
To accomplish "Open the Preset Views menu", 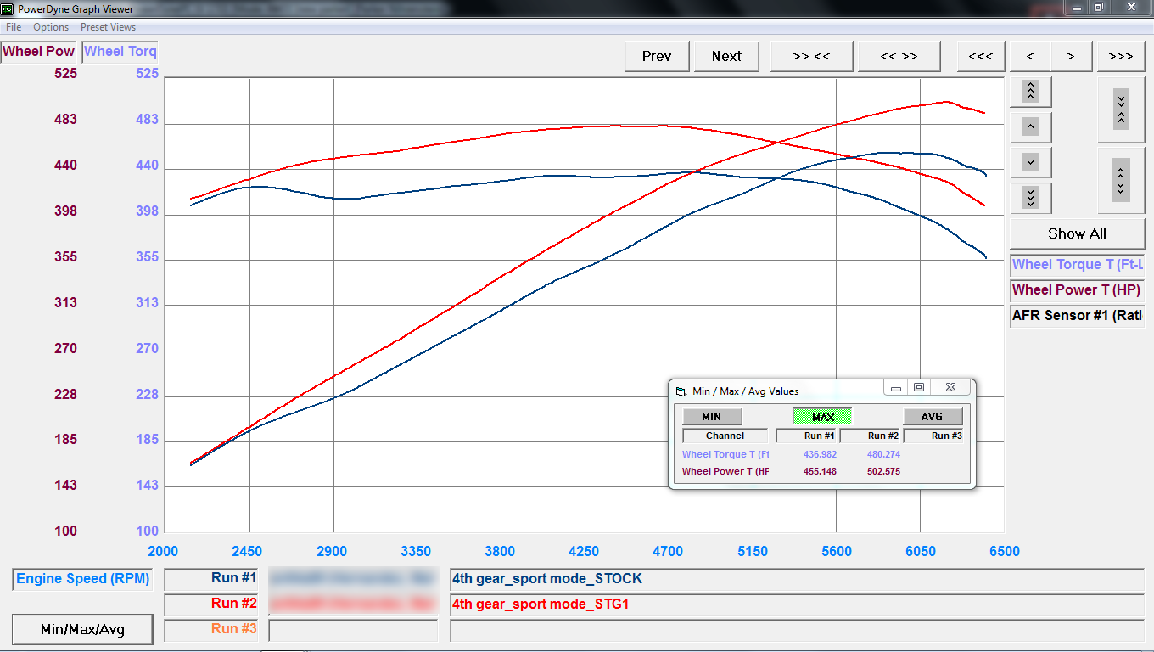I will tap(107, 27).
